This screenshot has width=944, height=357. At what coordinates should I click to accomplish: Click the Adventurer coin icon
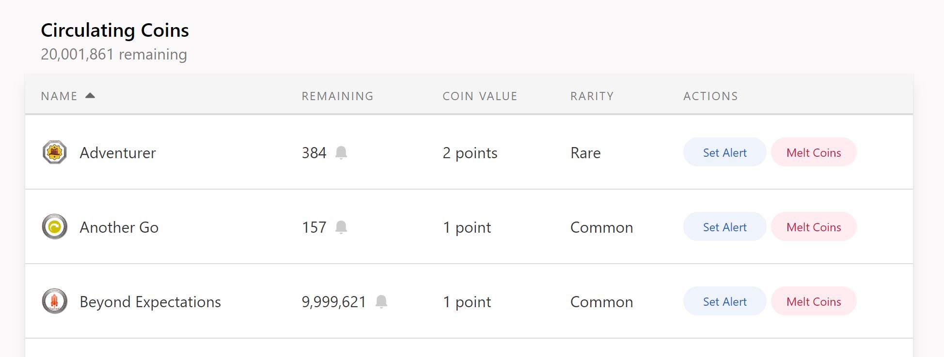pyautogui.click(x=54, y=152)
